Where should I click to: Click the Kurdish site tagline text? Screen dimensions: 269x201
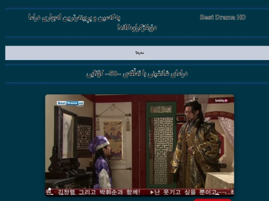tap(92, 22)
